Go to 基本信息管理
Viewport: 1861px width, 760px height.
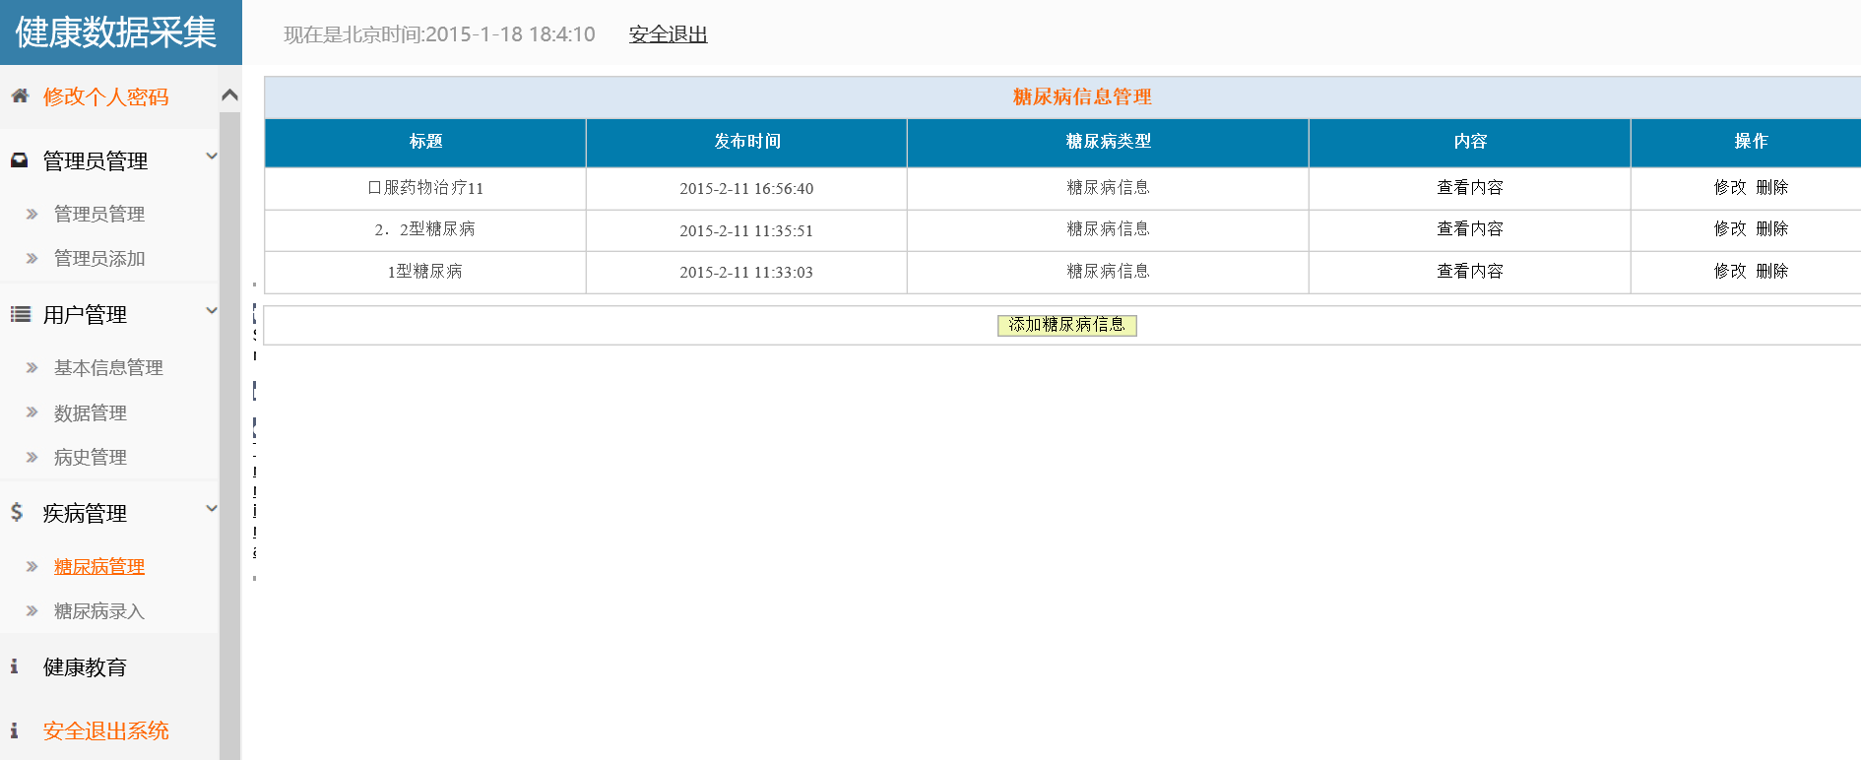(x=108, y=367)
